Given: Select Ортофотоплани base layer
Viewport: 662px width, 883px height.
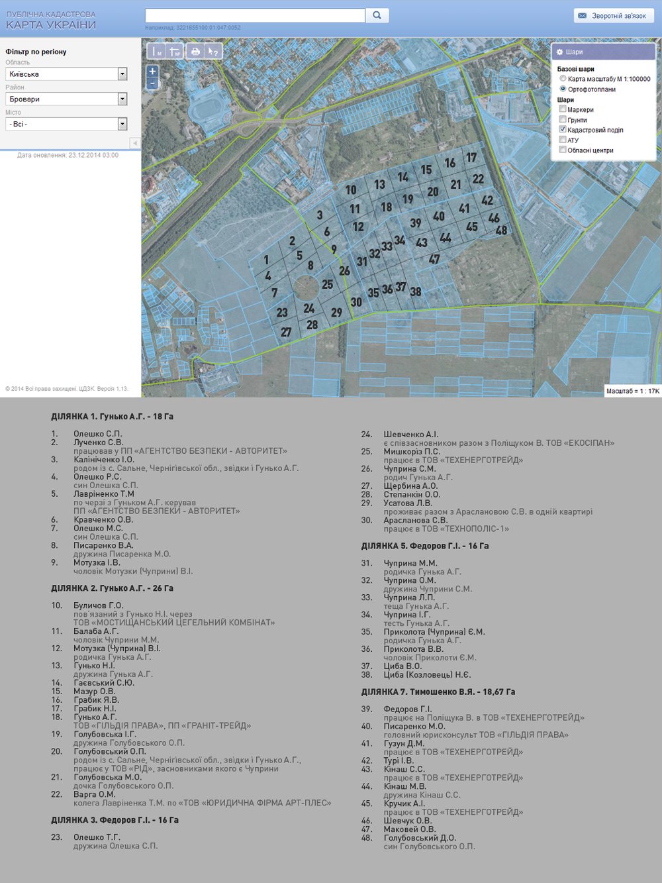Looking at the screenshot, I should (x=563, y=89).
